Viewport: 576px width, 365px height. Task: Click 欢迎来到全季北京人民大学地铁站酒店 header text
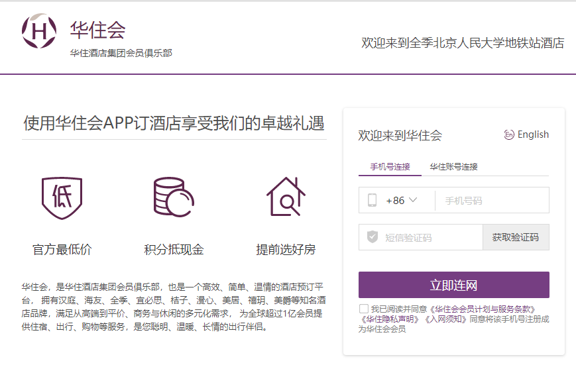pos(463,43)
